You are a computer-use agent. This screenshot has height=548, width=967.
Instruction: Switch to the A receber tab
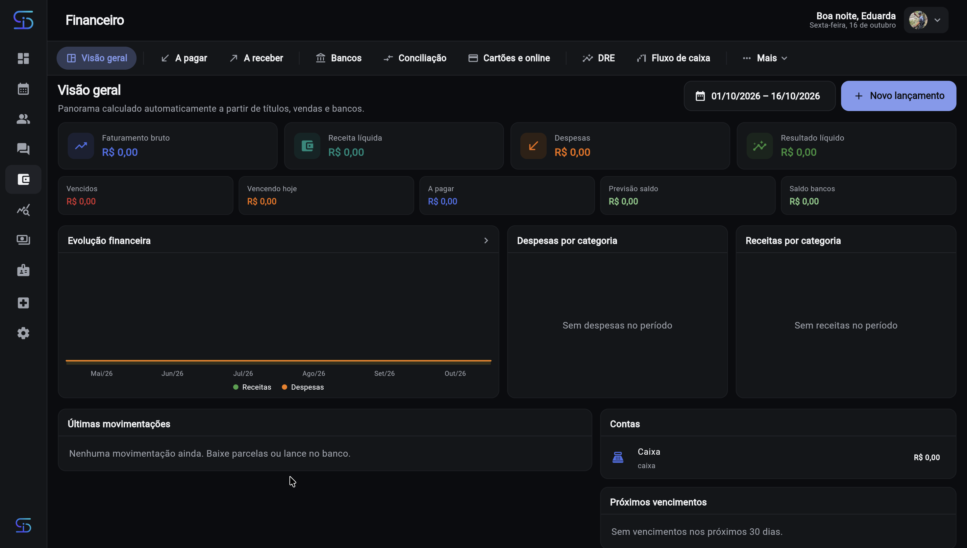coord(256,58)
